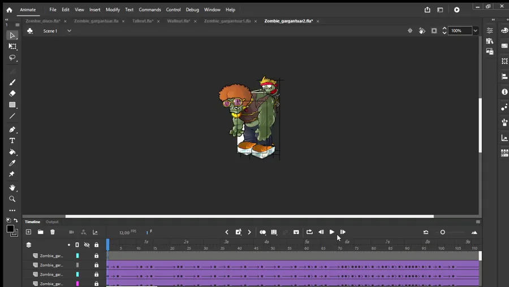This screenshot has width=509, height=287.
Task: Open the Edit Toolbar three-dots menu
Action: tap(12, 210)
